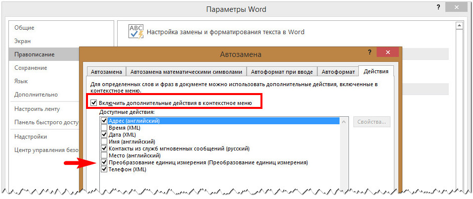Switch to the 'Автоформат' tab
The image size is (473, 199).
pyautogui.click(x=338, y=72)
